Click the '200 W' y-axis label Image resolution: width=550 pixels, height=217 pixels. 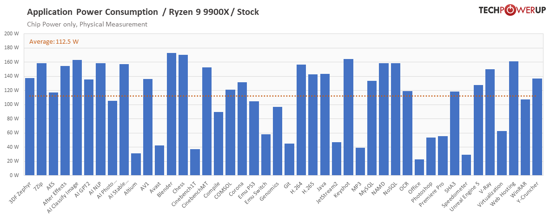click(x=11, y=34)
